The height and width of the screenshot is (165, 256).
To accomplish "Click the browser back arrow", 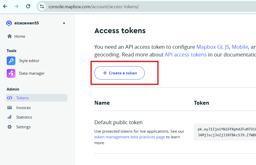I will (x=5, y=6).
